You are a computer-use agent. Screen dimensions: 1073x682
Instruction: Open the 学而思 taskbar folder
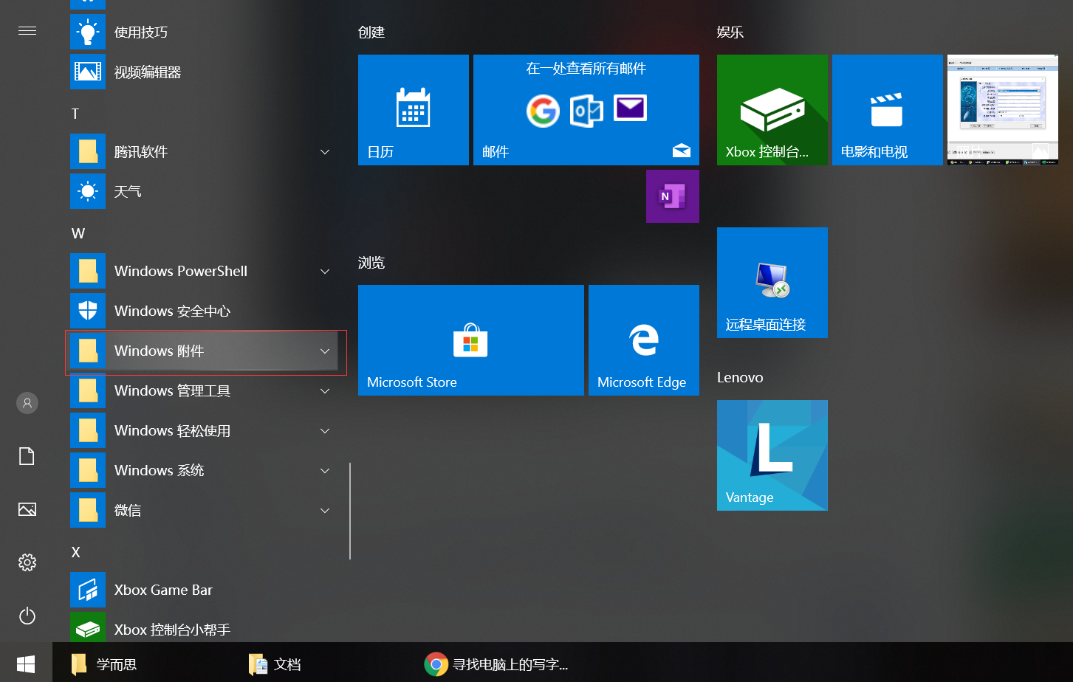[x=104, y=664]
